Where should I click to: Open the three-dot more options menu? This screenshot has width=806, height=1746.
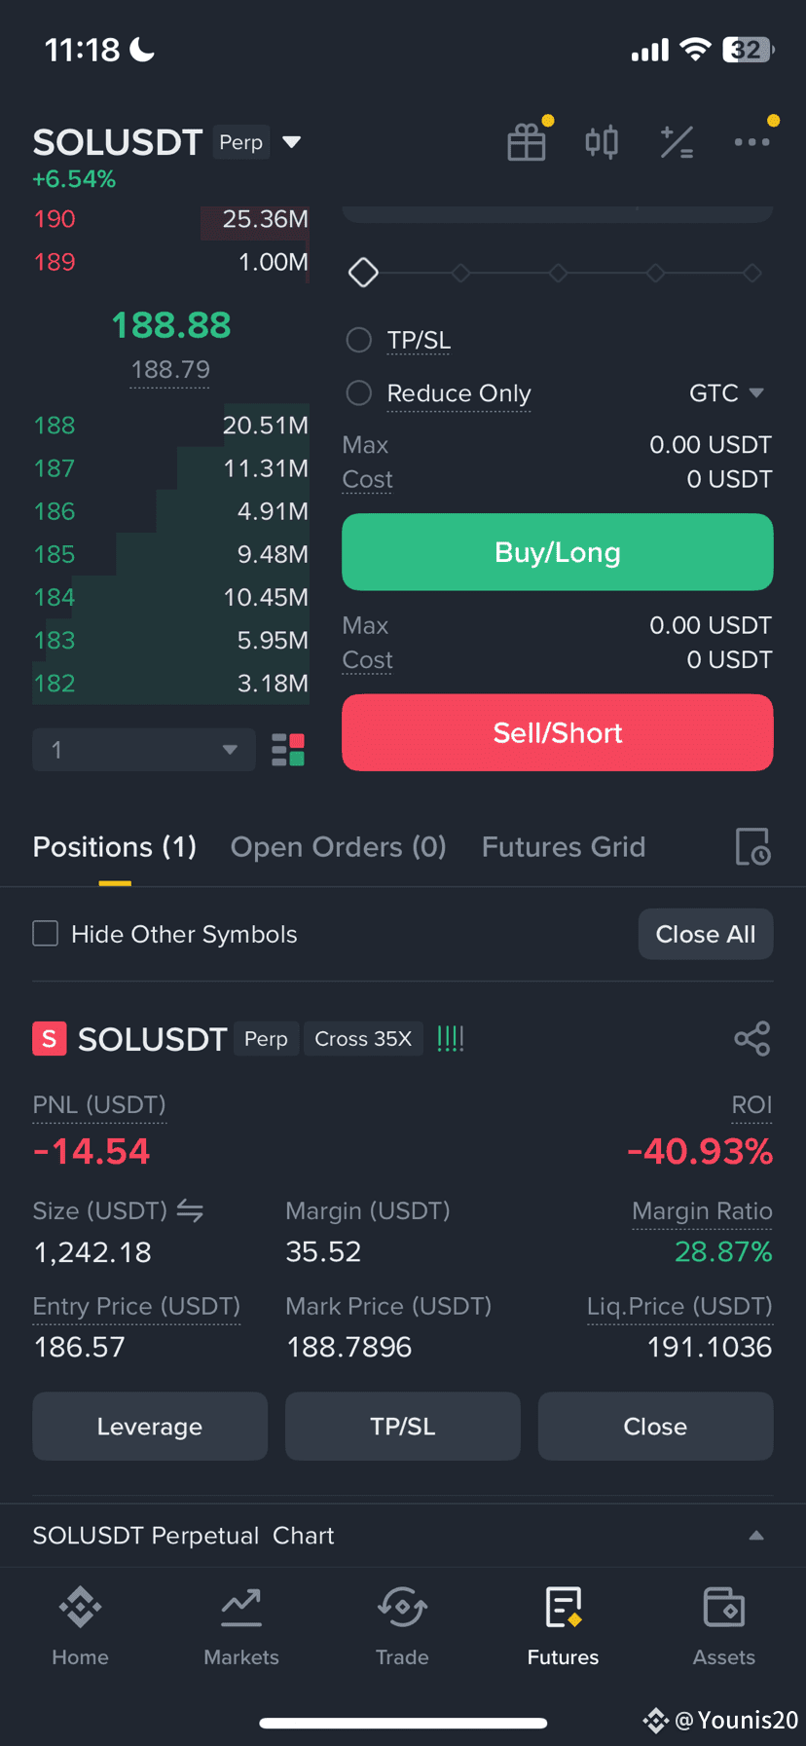[751, 142]
